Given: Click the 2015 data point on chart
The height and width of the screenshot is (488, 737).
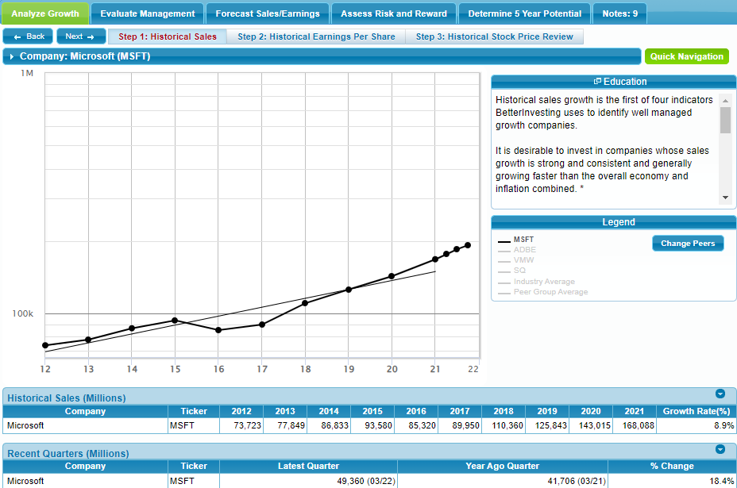Looking at the screenshot, I should (x=175, y=321).
